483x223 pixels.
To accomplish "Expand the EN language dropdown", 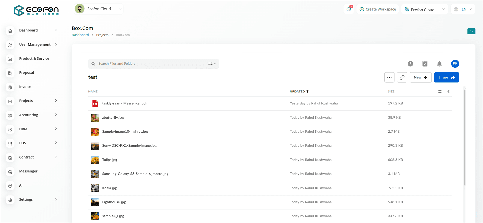I will click(463, 9).
